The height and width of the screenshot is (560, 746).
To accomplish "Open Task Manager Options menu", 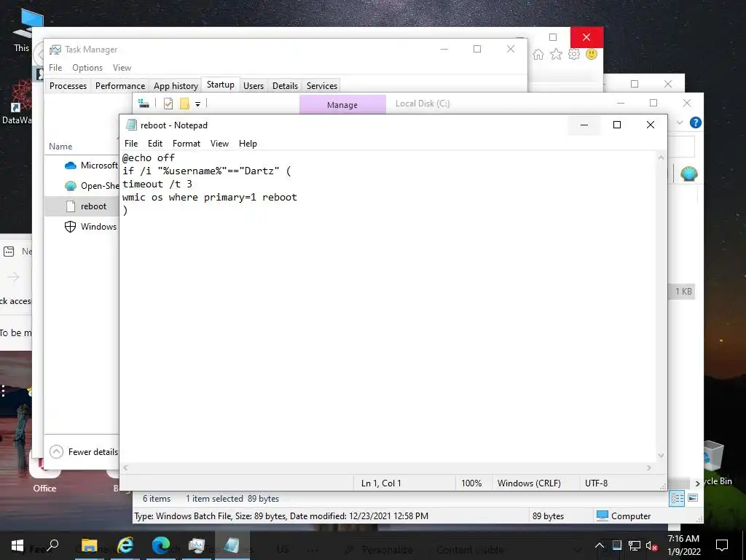I will click(x=87, y=68).
